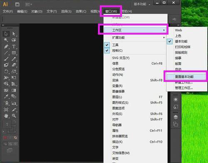Viewport: 208px width, 163px height.
Task: Select the Eraser tool
Action: (x=14, y=65)
